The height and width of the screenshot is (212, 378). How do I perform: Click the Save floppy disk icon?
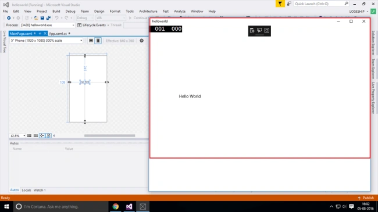(42, 18)
